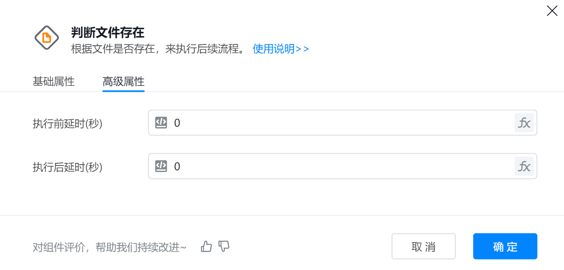Focus the 执行后延时(秒) input field

(x=340, y=166)
